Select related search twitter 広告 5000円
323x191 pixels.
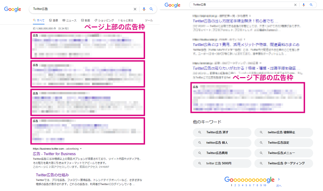[222, 163]
